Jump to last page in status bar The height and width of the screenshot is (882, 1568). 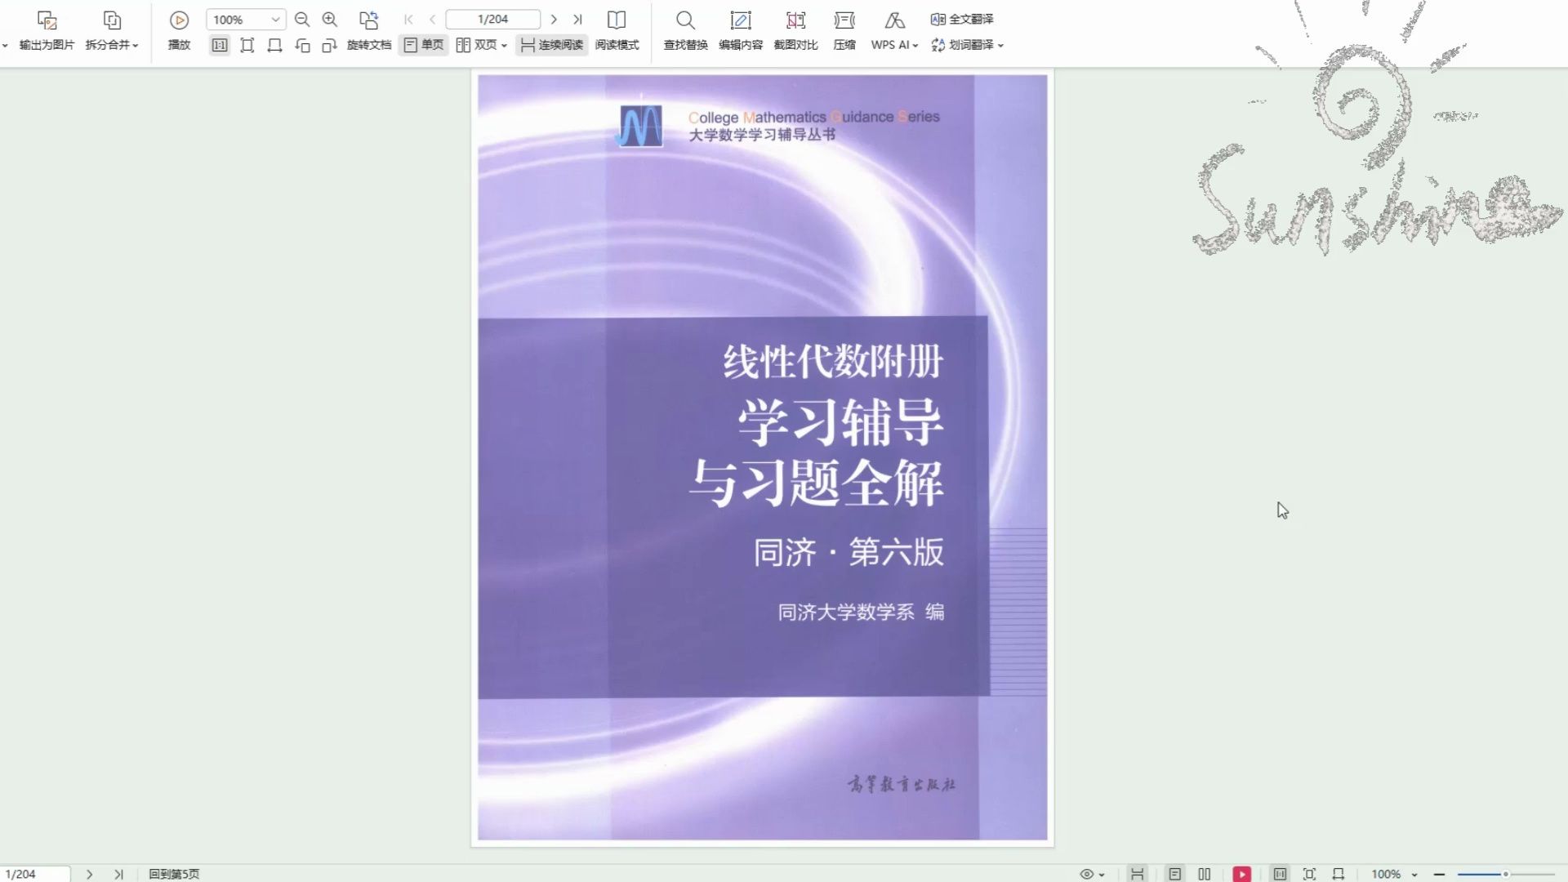click(118, 874)
